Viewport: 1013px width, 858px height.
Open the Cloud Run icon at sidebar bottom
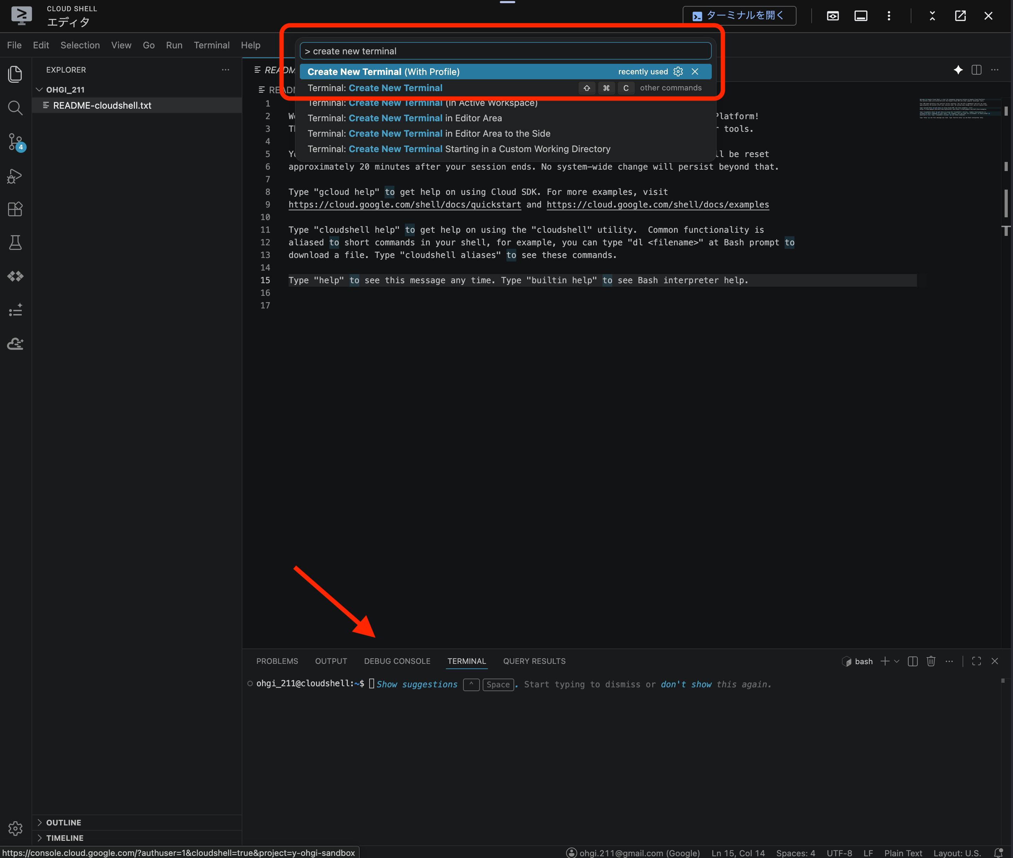(x=15, y=344)
